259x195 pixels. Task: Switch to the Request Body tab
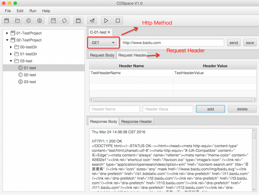[x=102, y=55]
